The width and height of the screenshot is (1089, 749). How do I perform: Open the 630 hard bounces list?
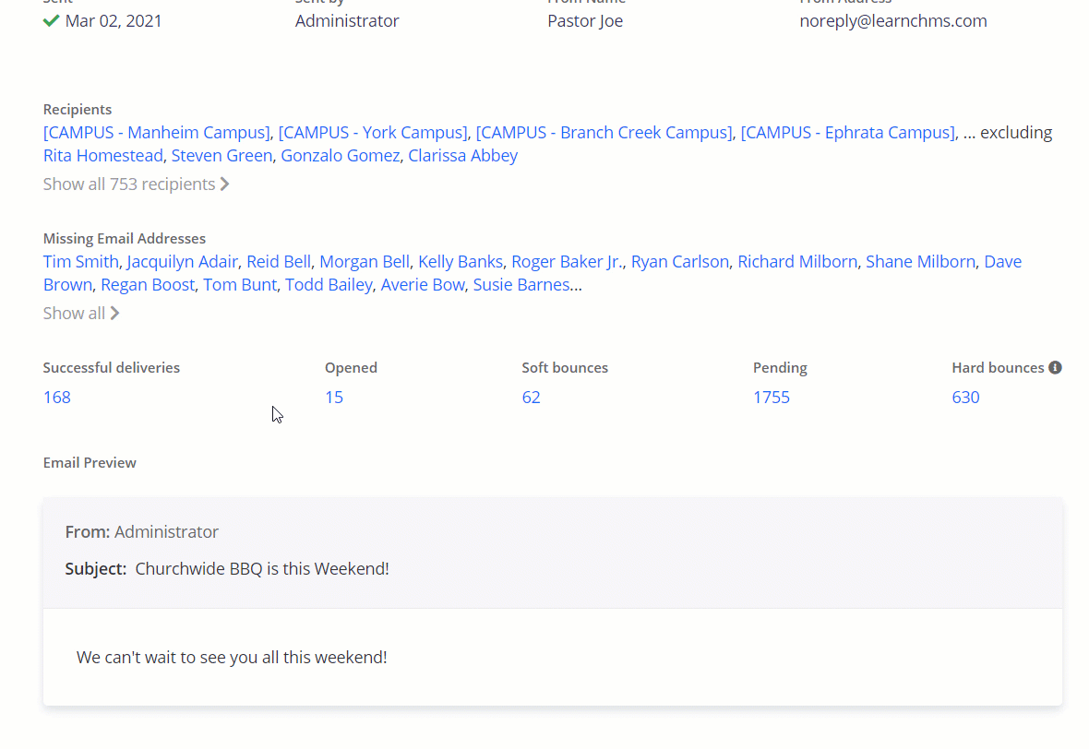[x=965, y=398]
